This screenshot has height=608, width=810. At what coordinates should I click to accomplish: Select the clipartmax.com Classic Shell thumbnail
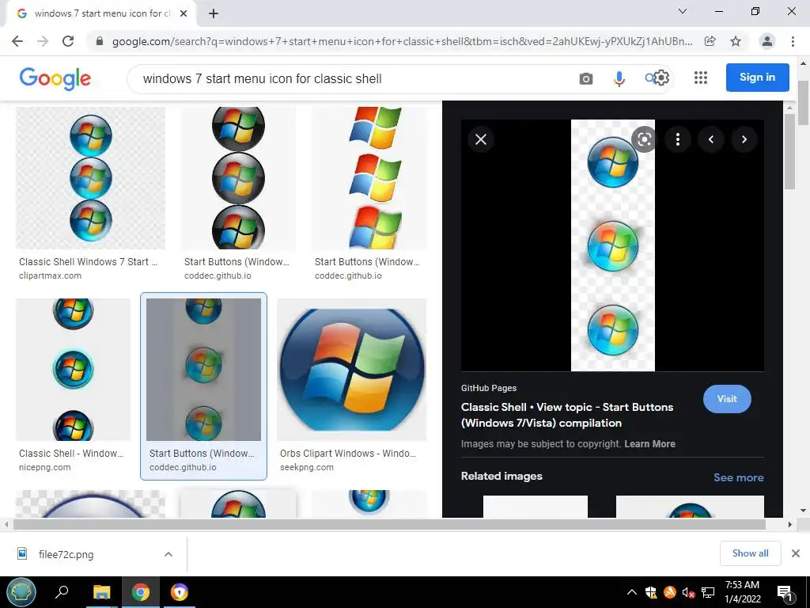(x=90, y=178)
